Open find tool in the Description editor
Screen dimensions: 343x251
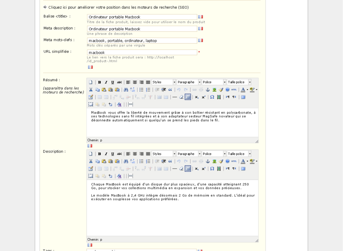[x=126, y=161]
